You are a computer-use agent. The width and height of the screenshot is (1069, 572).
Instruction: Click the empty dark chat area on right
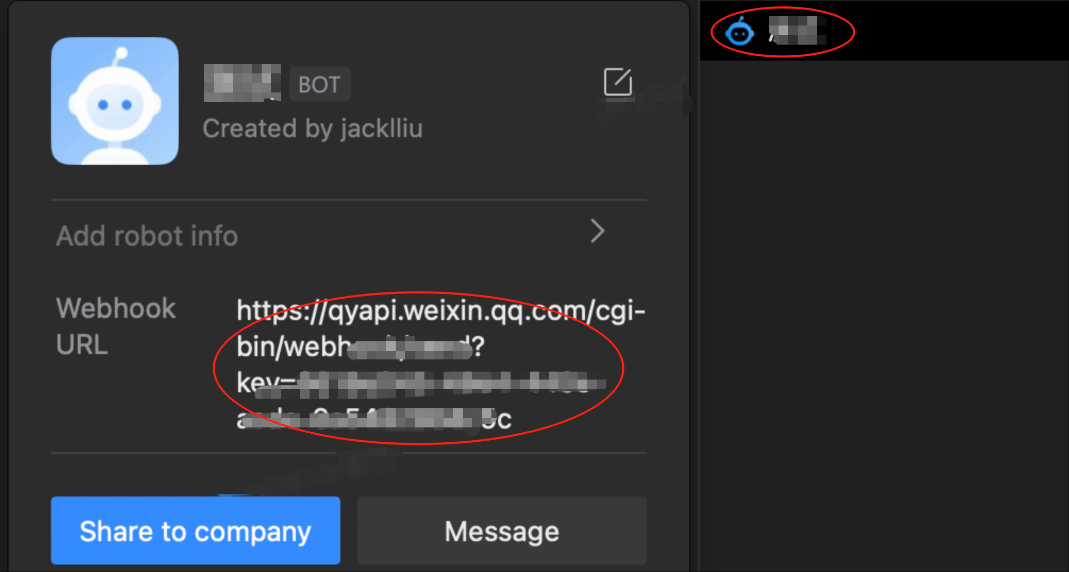coord(884,316)
